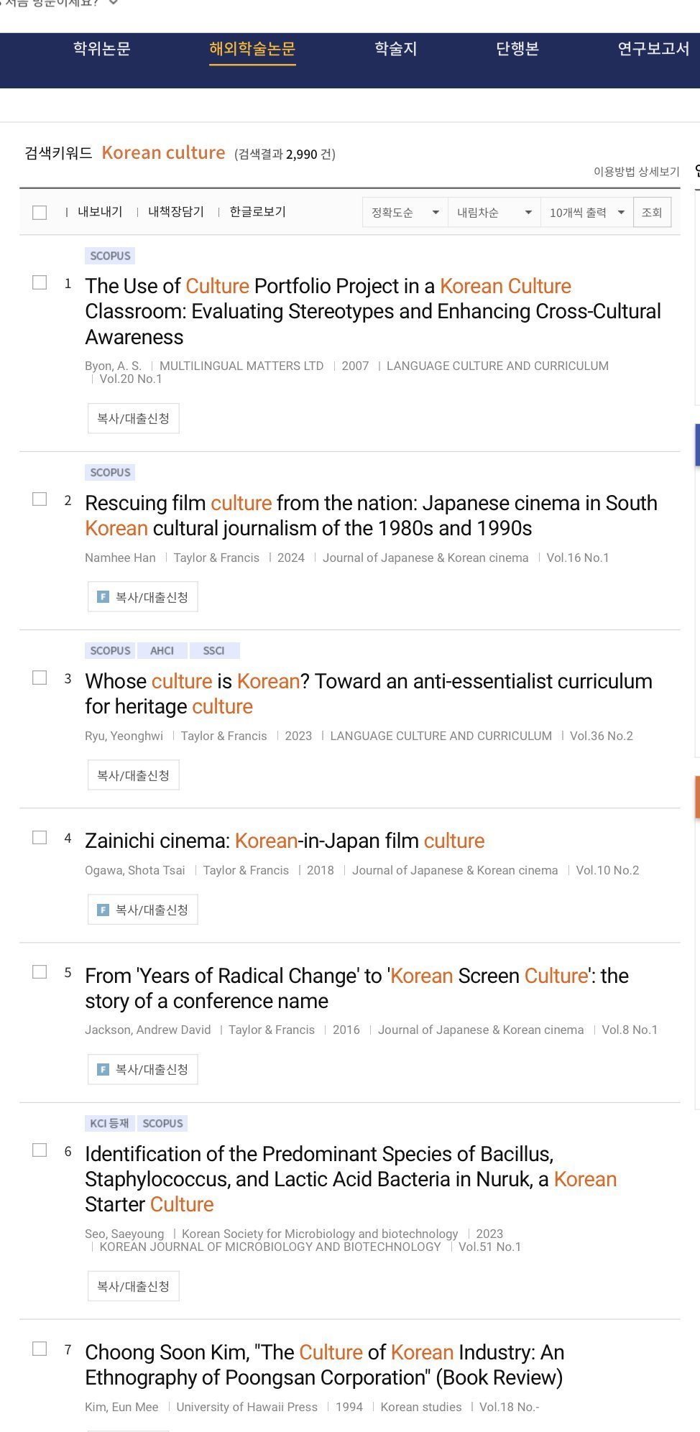The width and height of the screenshot is (700, 1432).
Task: Click the file icon on result 4's request button
Action: [x=103, y=910]
